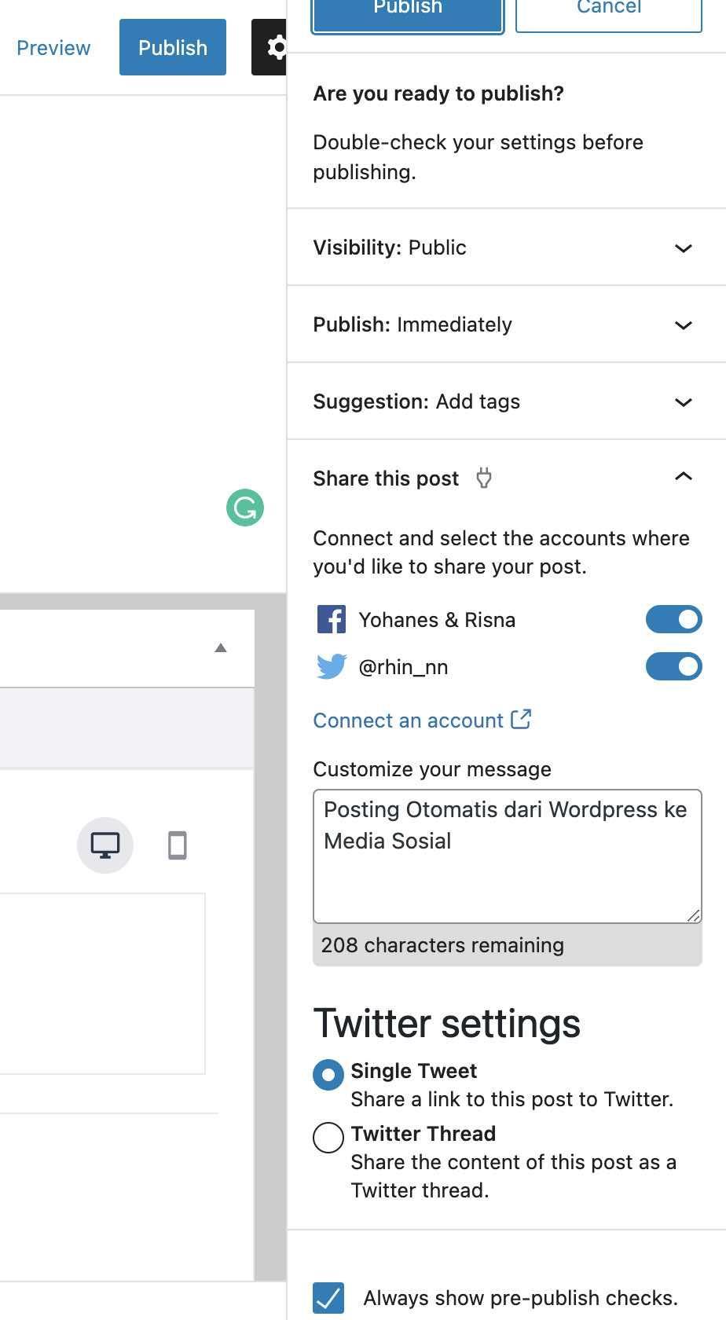The image size is (726, 1320).
Task: Click the Facebook logo icon
Action: coord(332,619)
